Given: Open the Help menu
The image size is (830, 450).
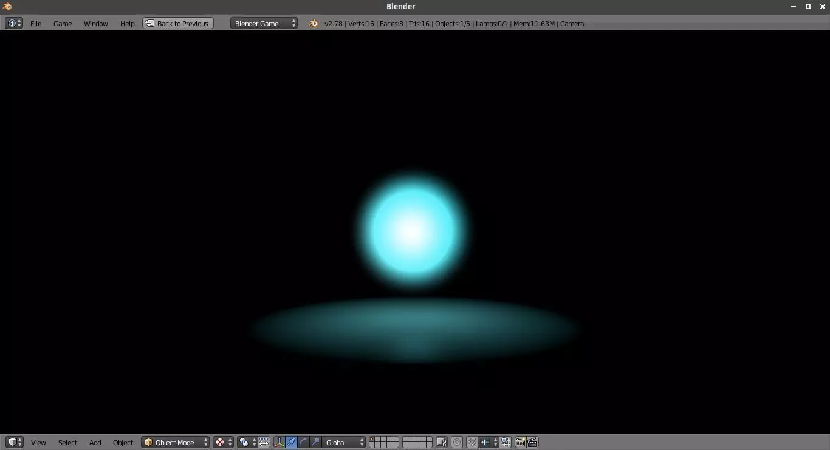Looking at the screenshot, I should (127, 24).
